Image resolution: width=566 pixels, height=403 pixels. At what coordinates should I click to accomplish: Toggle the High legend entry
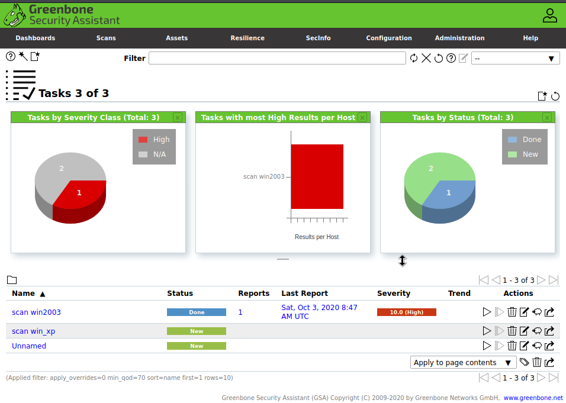coord(154,139)
